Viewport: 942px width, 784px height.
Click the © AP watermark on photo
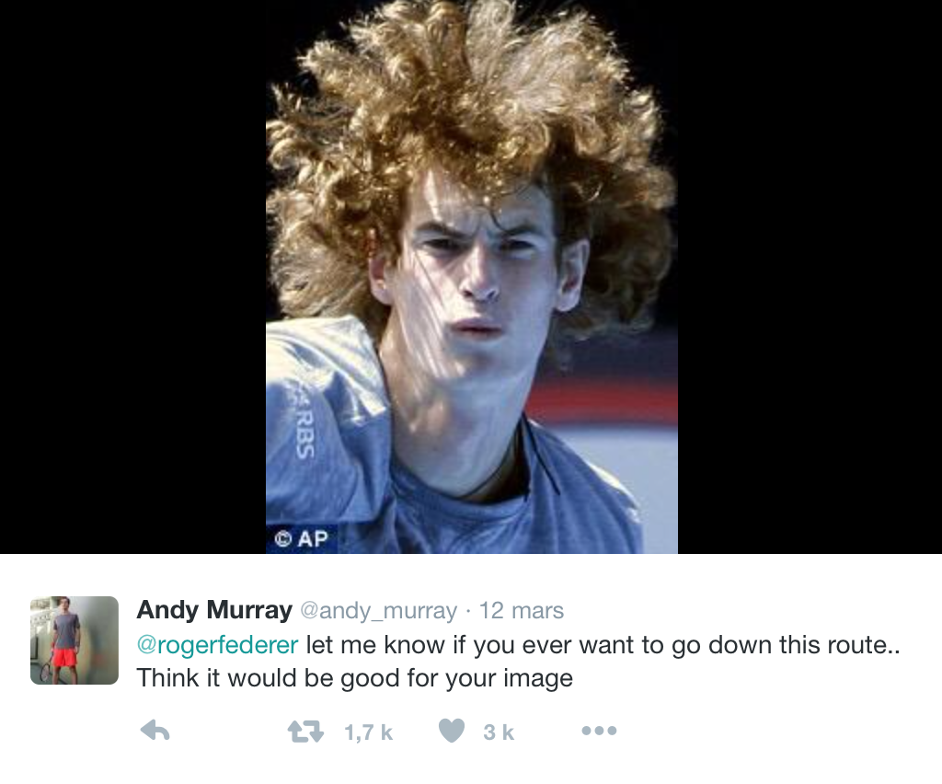coord(302,538)
